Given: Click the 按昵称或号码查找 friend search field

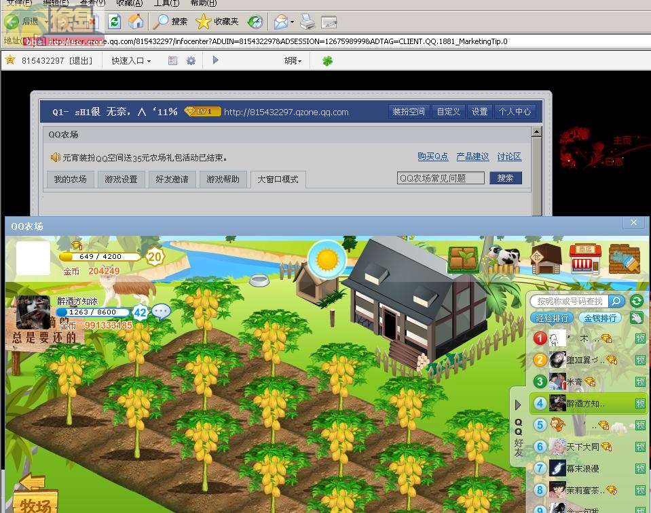Looking at the screenshot, I should coord(570,302).
